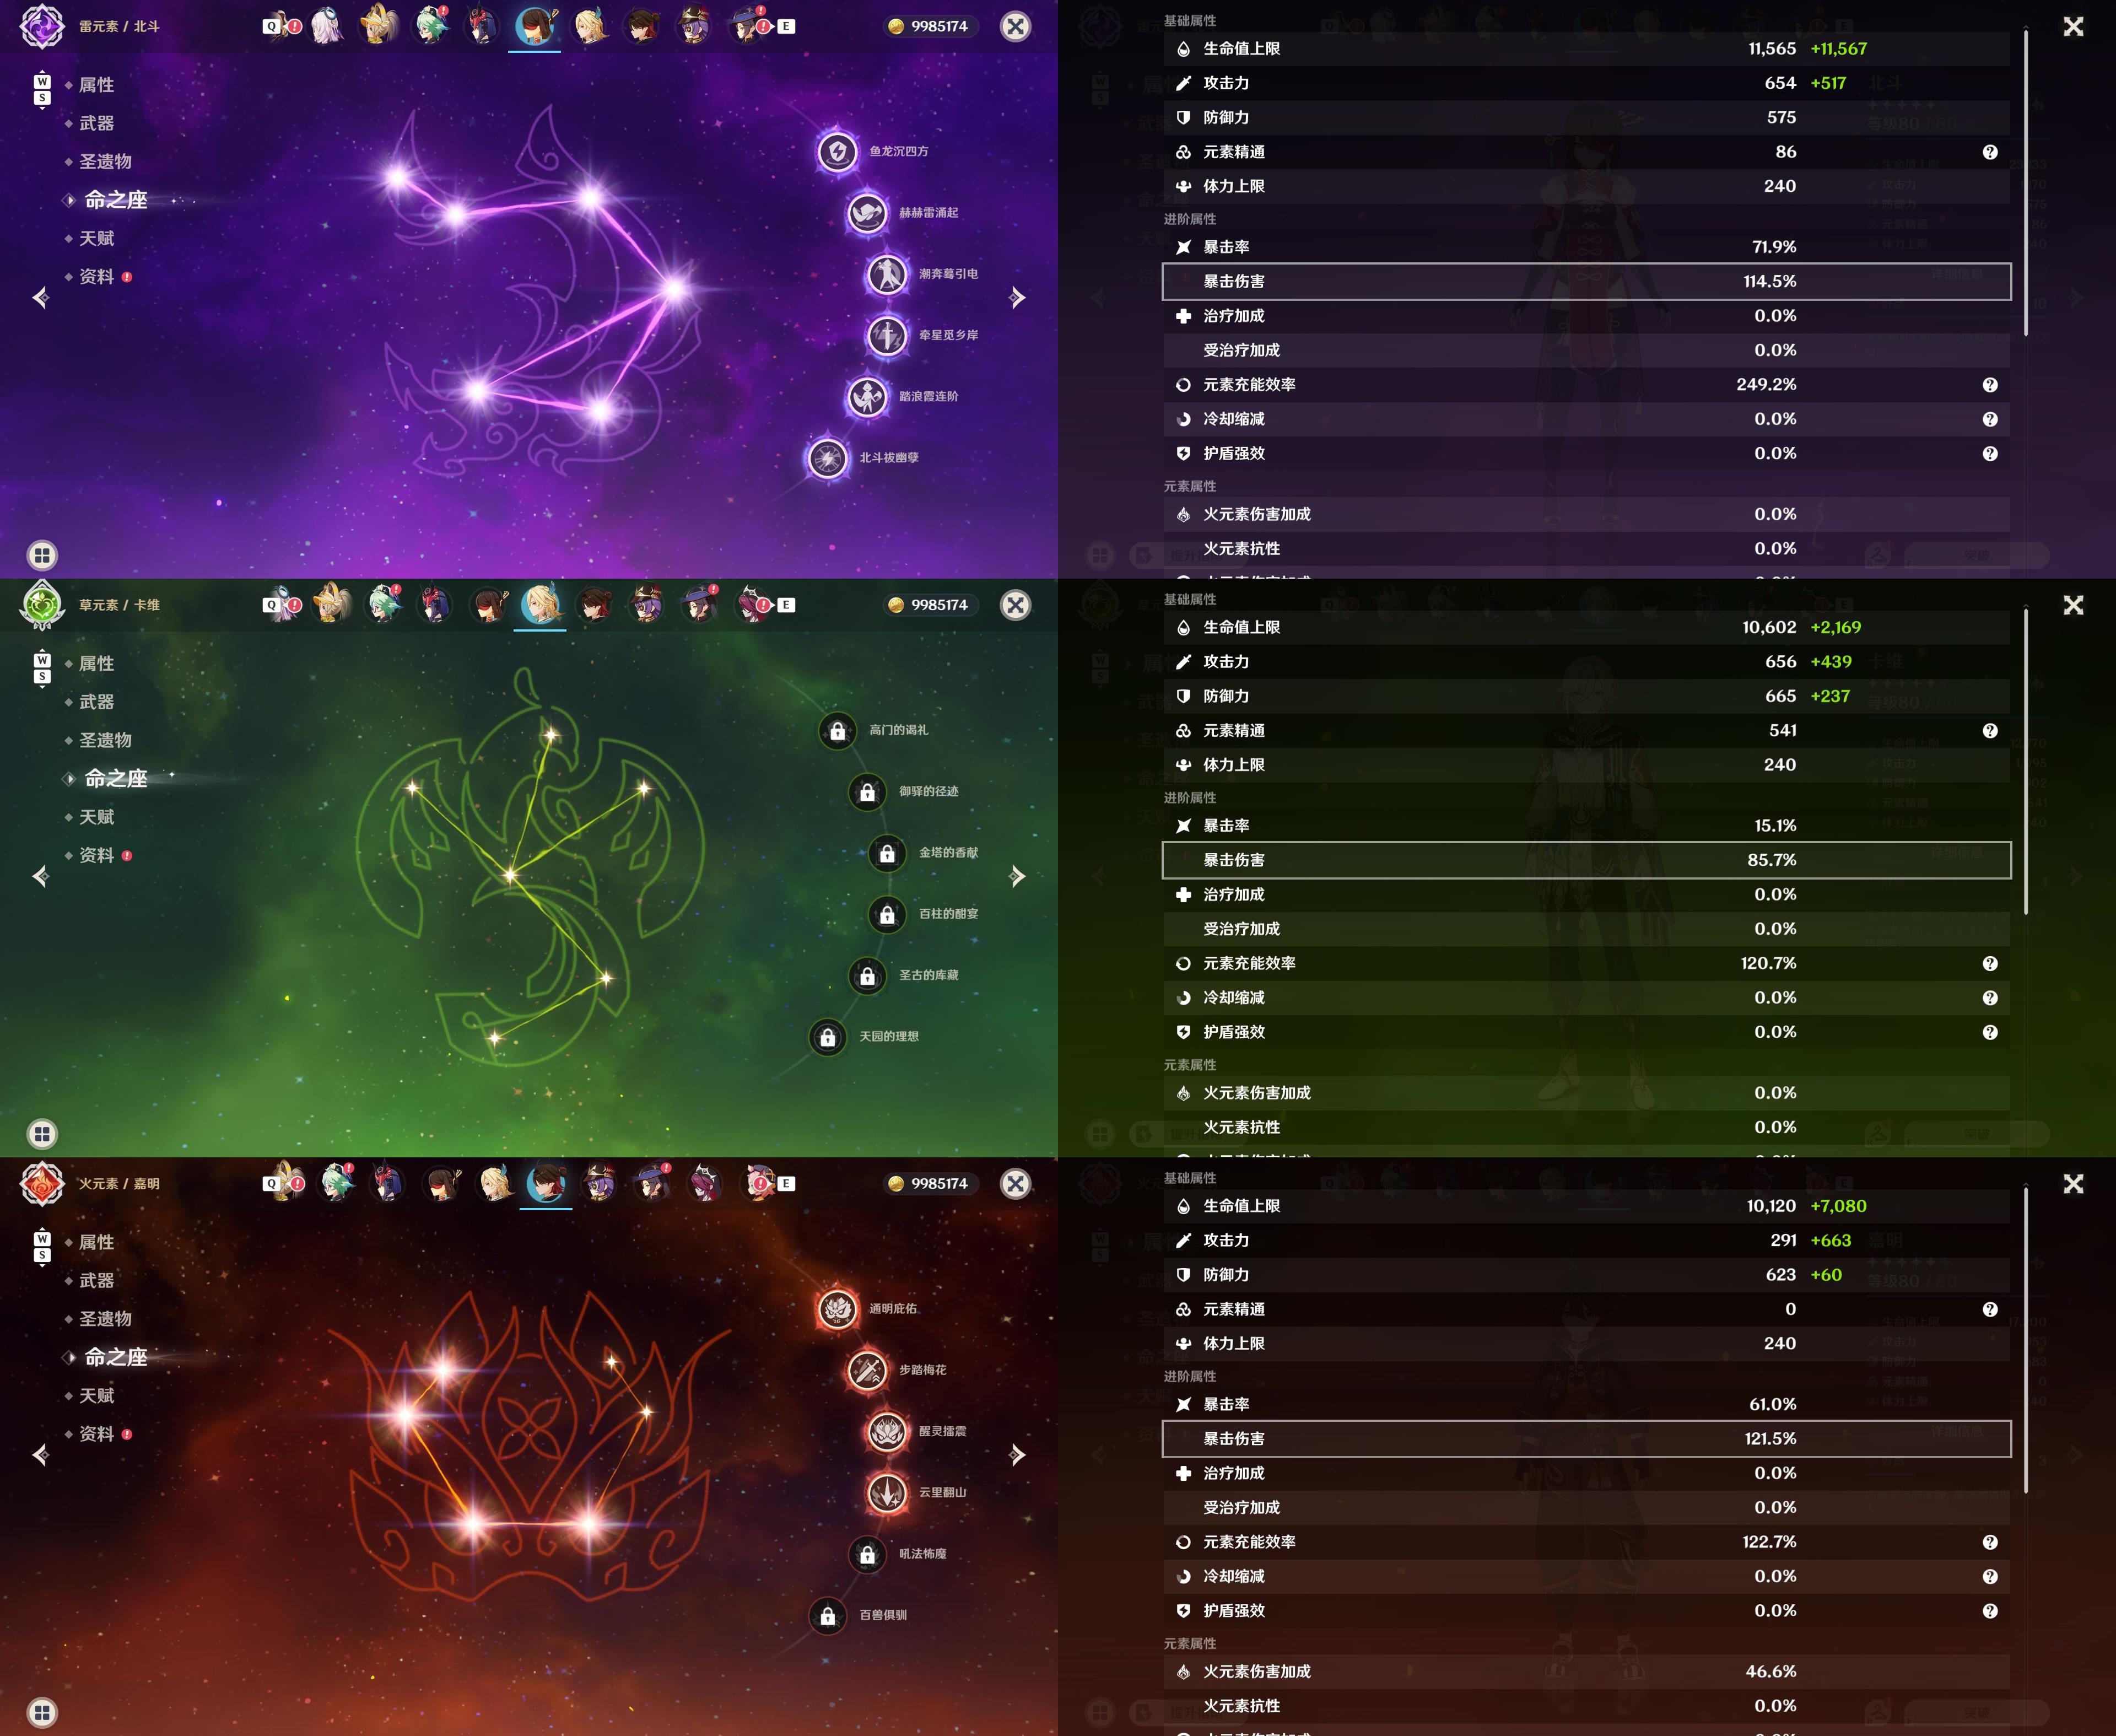Open 圣遗物 tab on the 卡维 screen
The height and width of the screenshot is (1736, 2116).
(105, 740)
